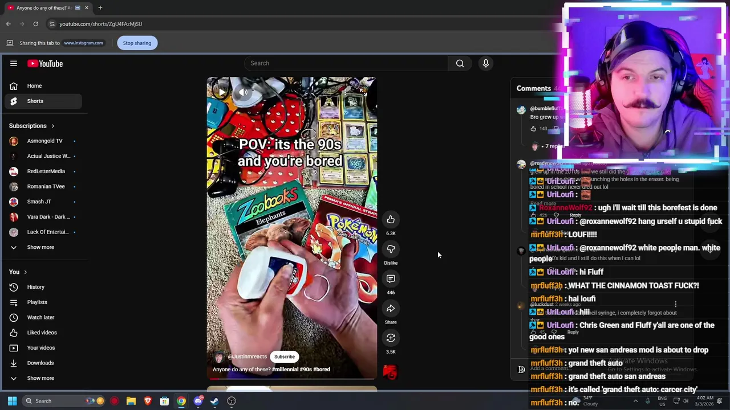Show hidden tray icons chevron
This screenshot has height=410, width=730.
click(635, 401)
